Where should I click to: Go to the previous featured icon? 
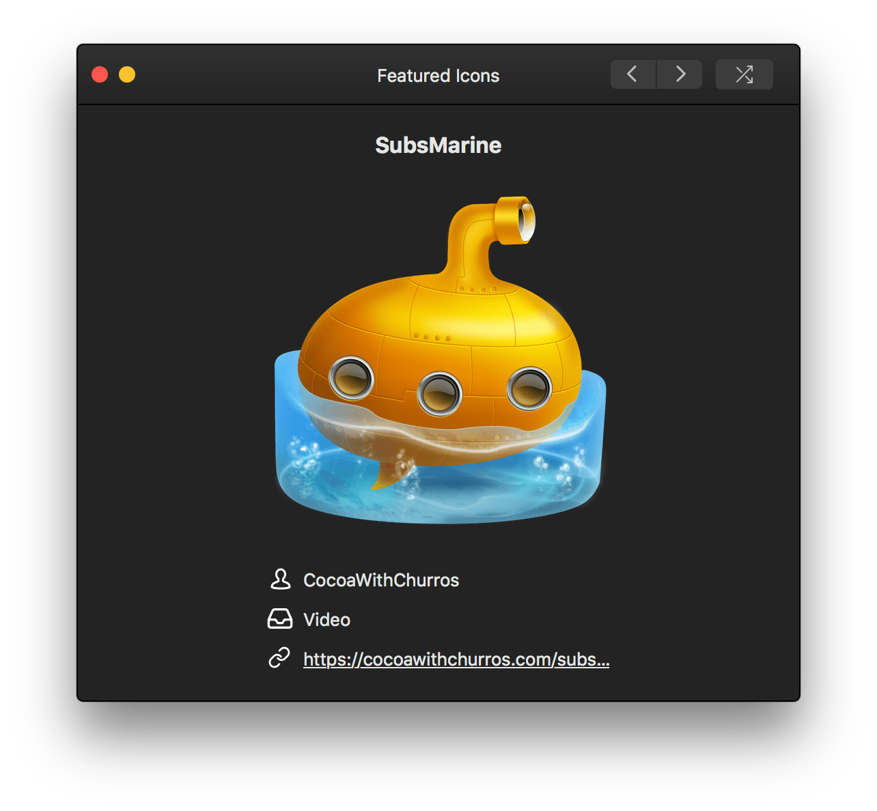[633, 74]
